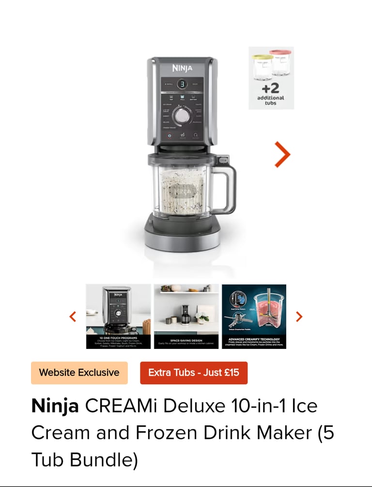Click the pink-lidded tub in the badge

281,62
